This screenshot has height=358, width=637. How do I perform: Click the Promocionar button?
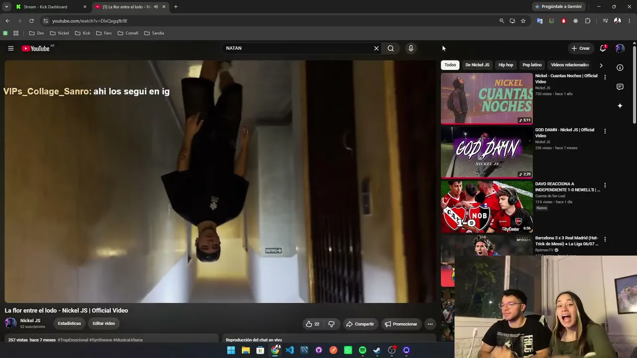(x=401, y=324)
